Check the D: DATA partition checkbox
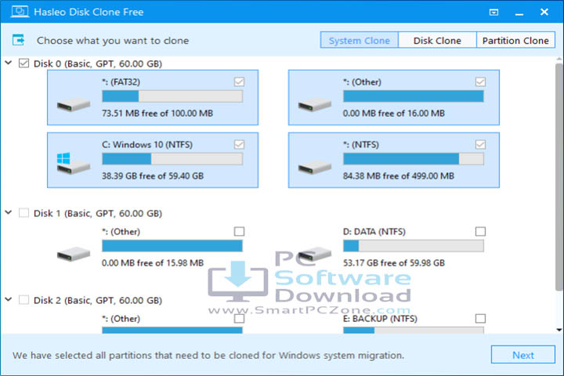Screen dimensions: 564x376 (x=480, y=231)
